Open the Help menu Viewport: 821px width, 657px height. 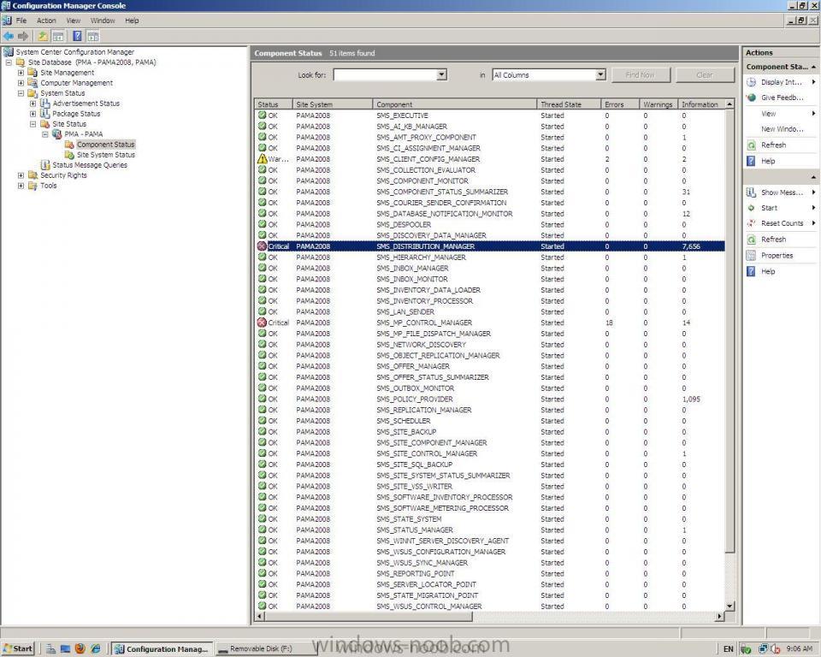132,21
